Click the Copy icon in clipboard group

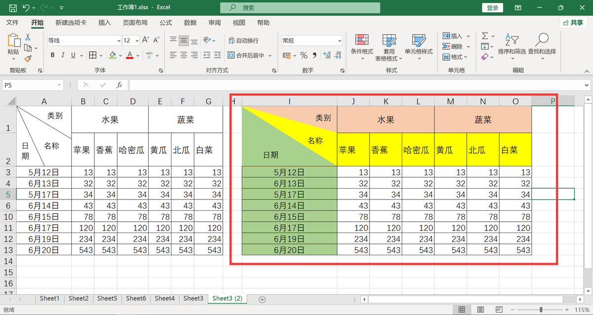click(28, 47)
